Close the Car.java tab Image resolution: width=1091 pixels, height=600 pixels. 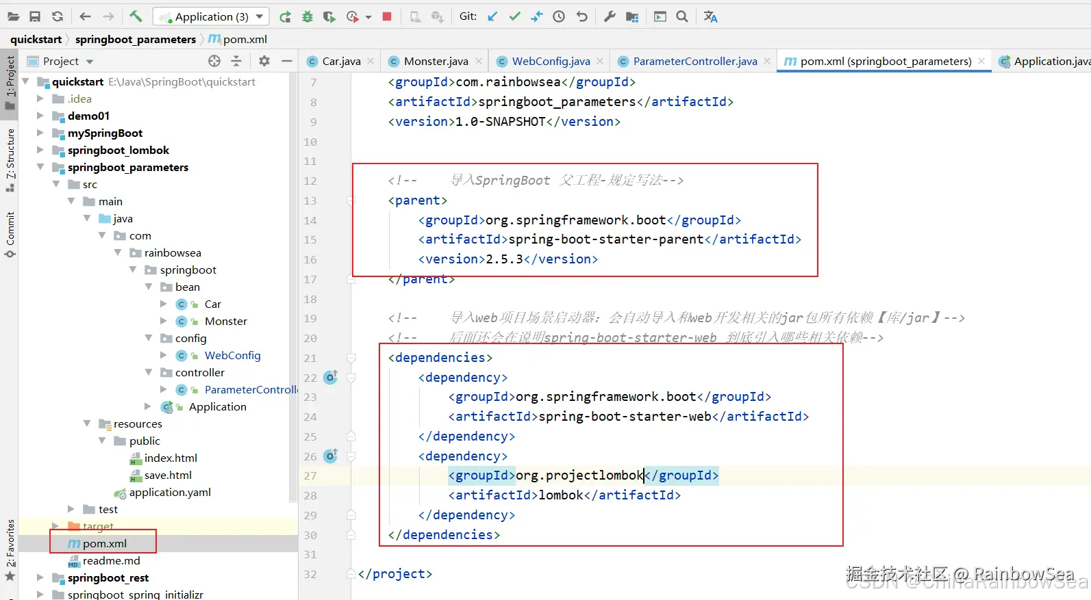[371, 61]
